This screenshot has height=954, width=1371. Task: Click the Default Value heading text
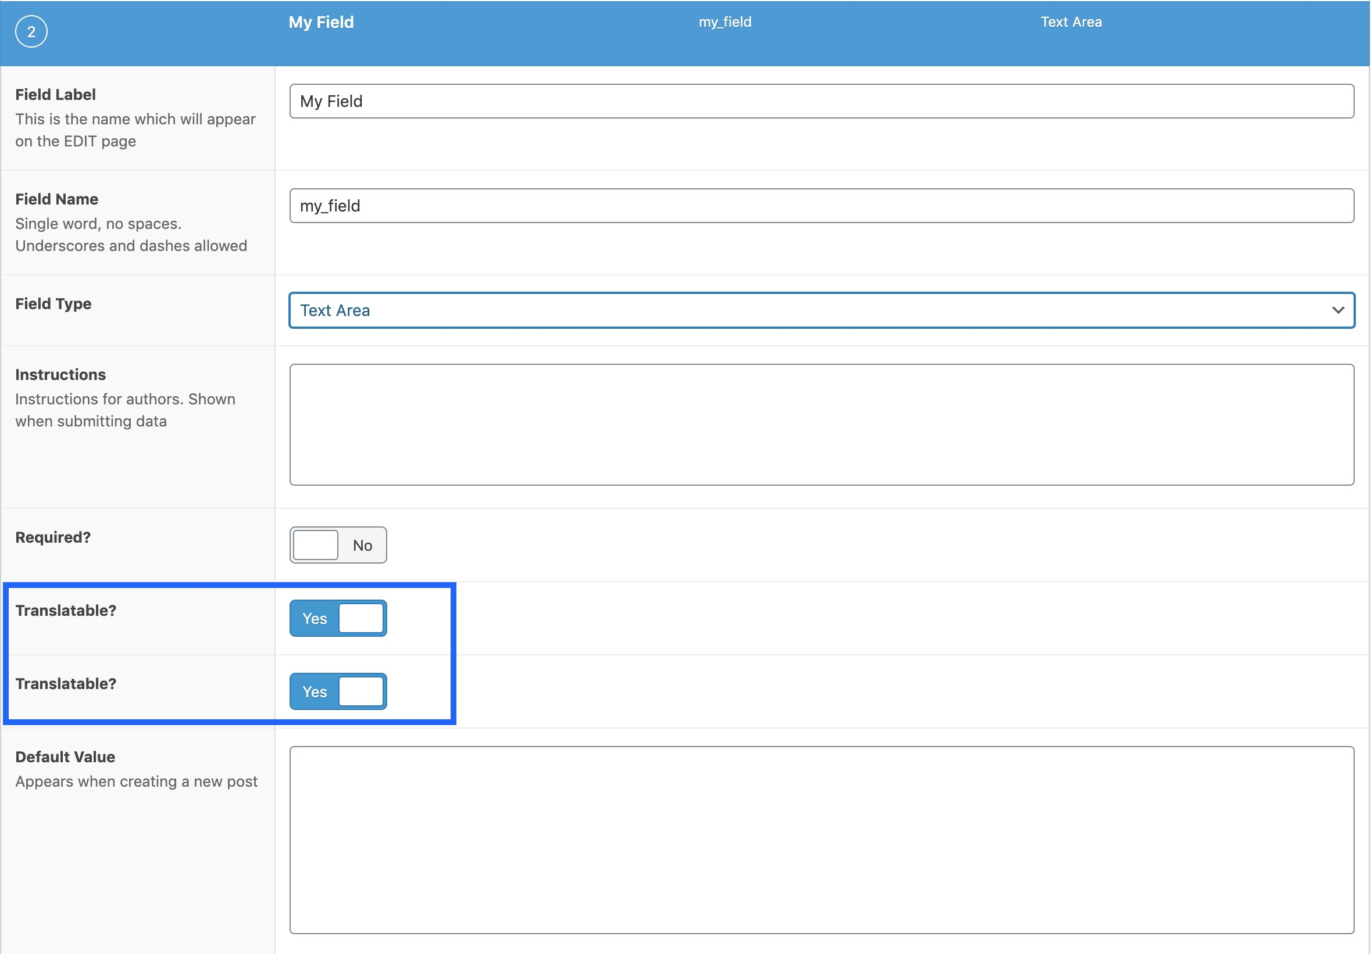pos(65,756)
